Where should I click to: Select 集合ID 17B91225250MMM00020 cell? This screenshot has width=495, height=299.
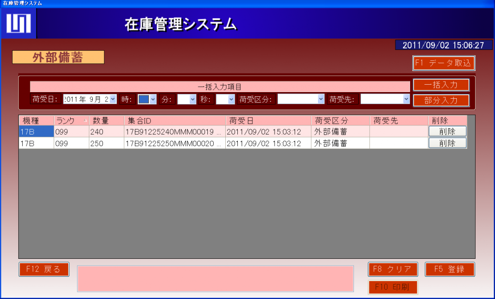(175, 143)
